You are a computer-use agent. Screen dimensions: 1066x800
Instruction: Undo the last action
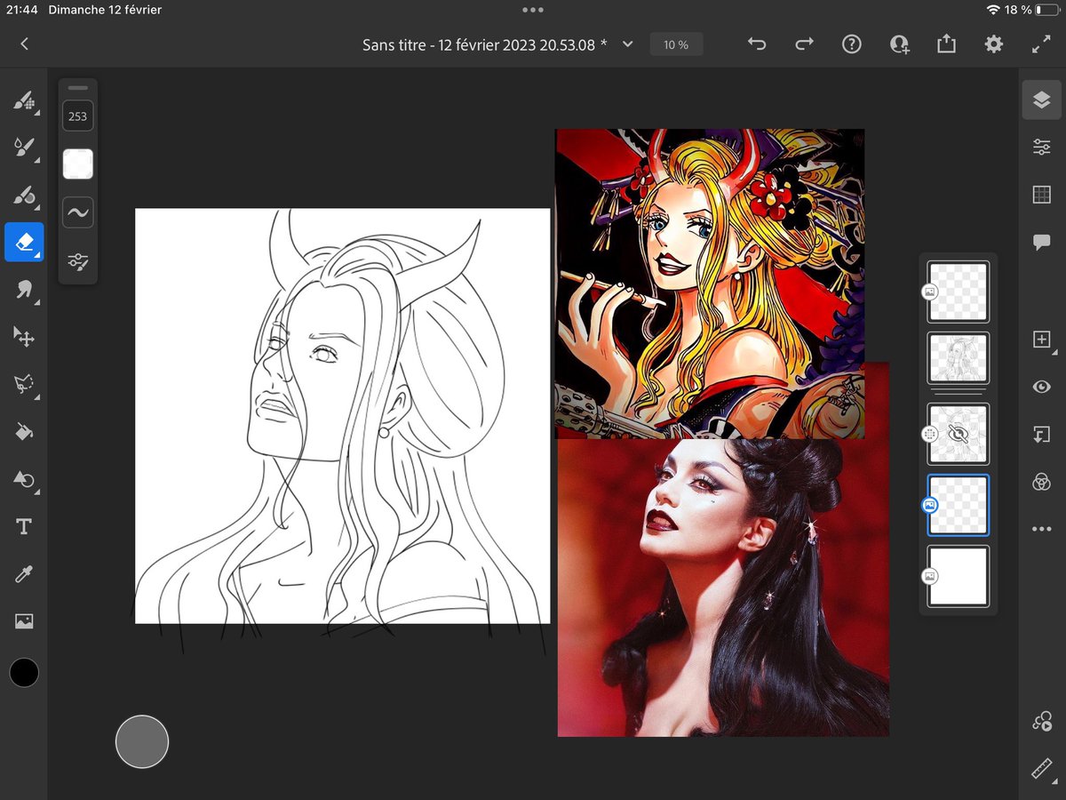(757, 44)
